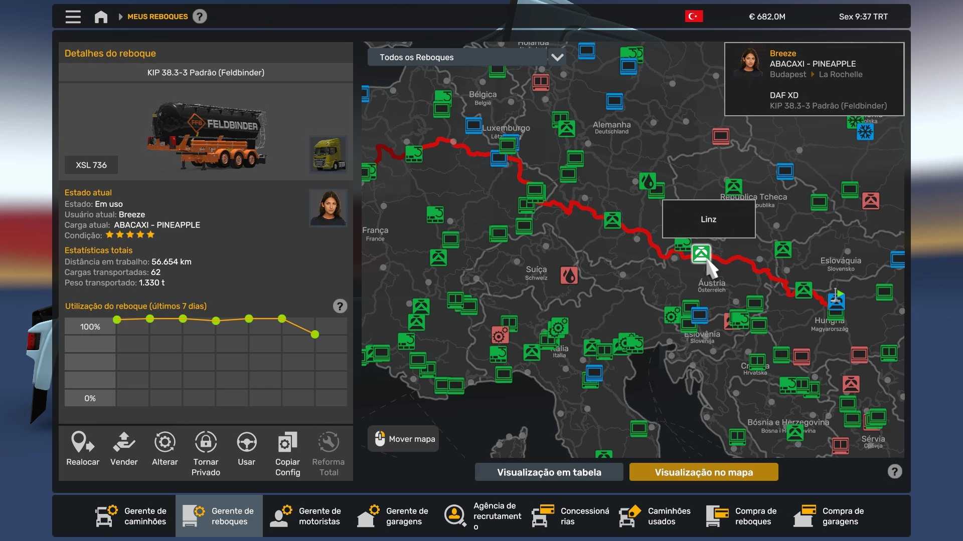Switch to Visualização em tabela
Screen dimensions: 963x541
(x=549, y=472)
